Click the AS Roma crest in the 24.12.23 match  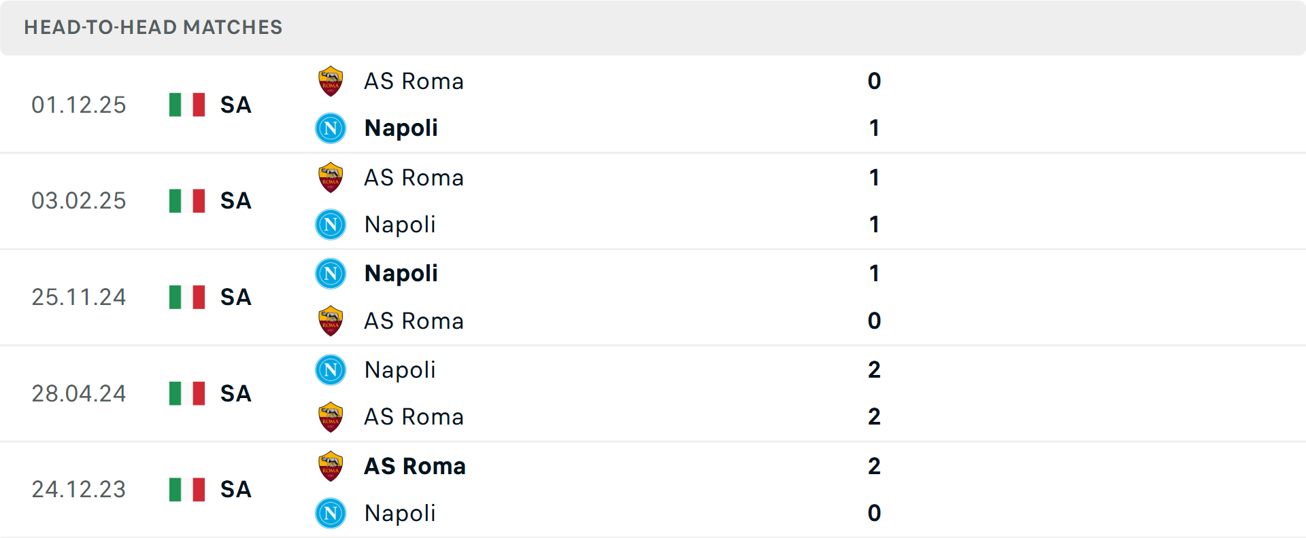331,466
